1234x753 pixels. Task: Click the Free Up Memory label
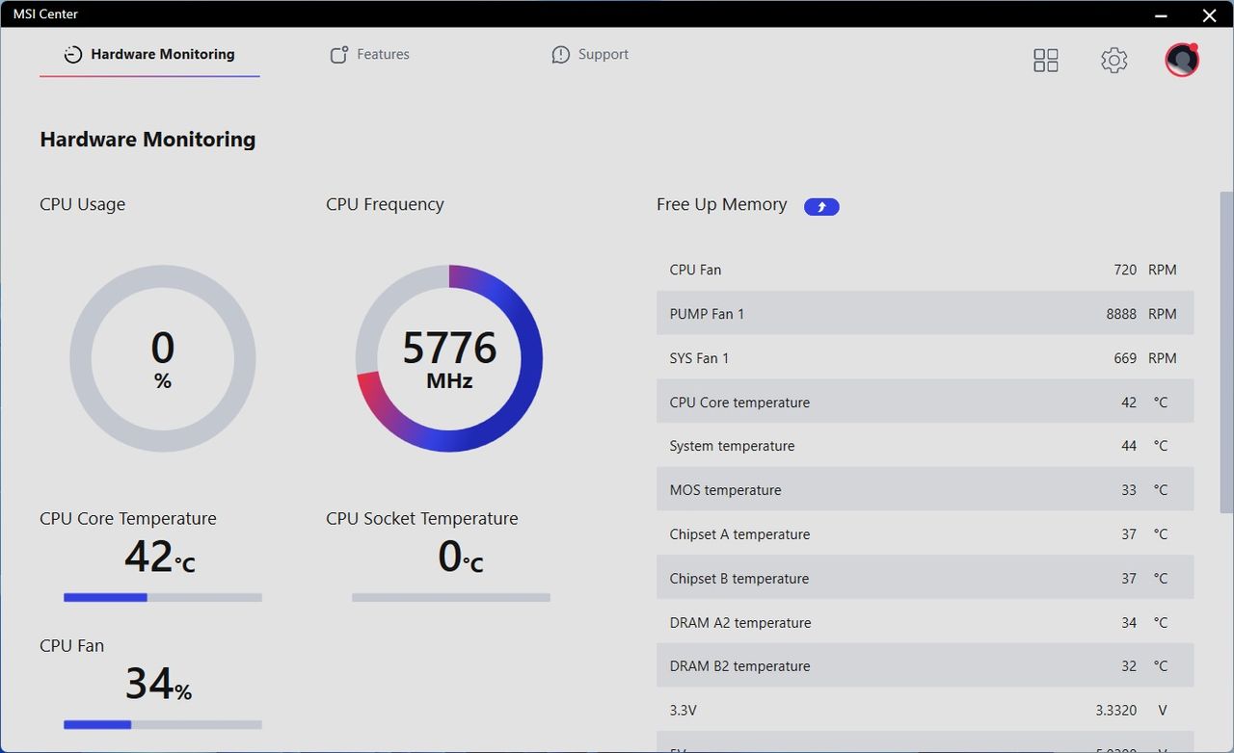[x=722, y=205]
